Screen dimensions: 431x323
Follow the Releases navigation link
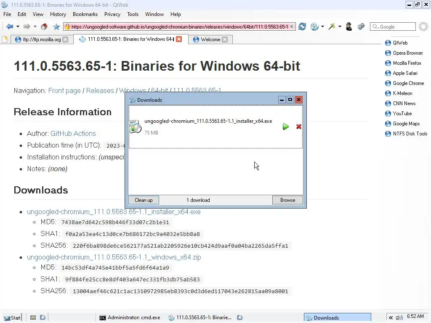[100, 91]
